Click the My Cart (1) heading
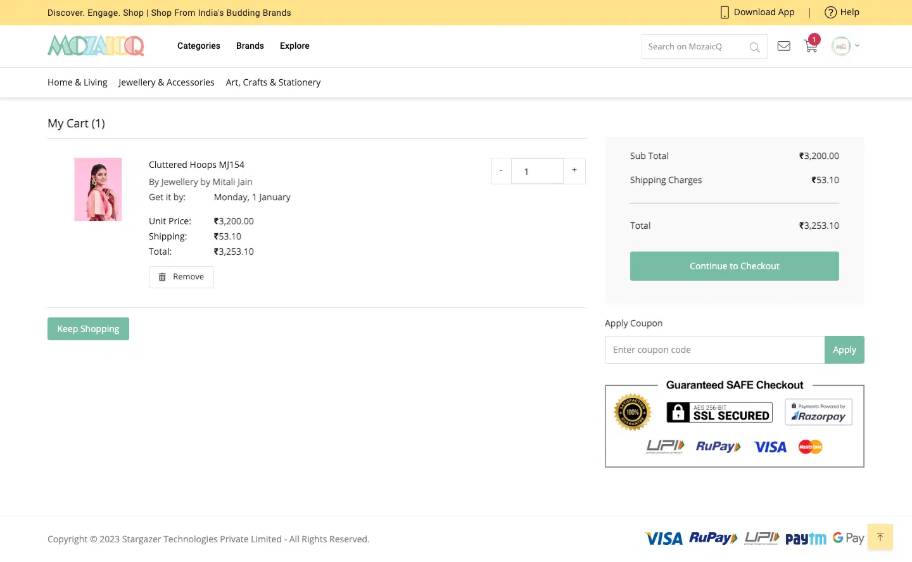 point(76,124)
